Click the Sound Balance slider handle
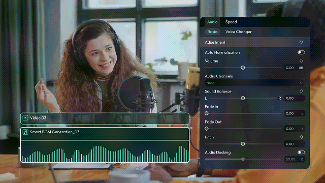This screenshot has height=183, width=325. click(x=243, y=98)
